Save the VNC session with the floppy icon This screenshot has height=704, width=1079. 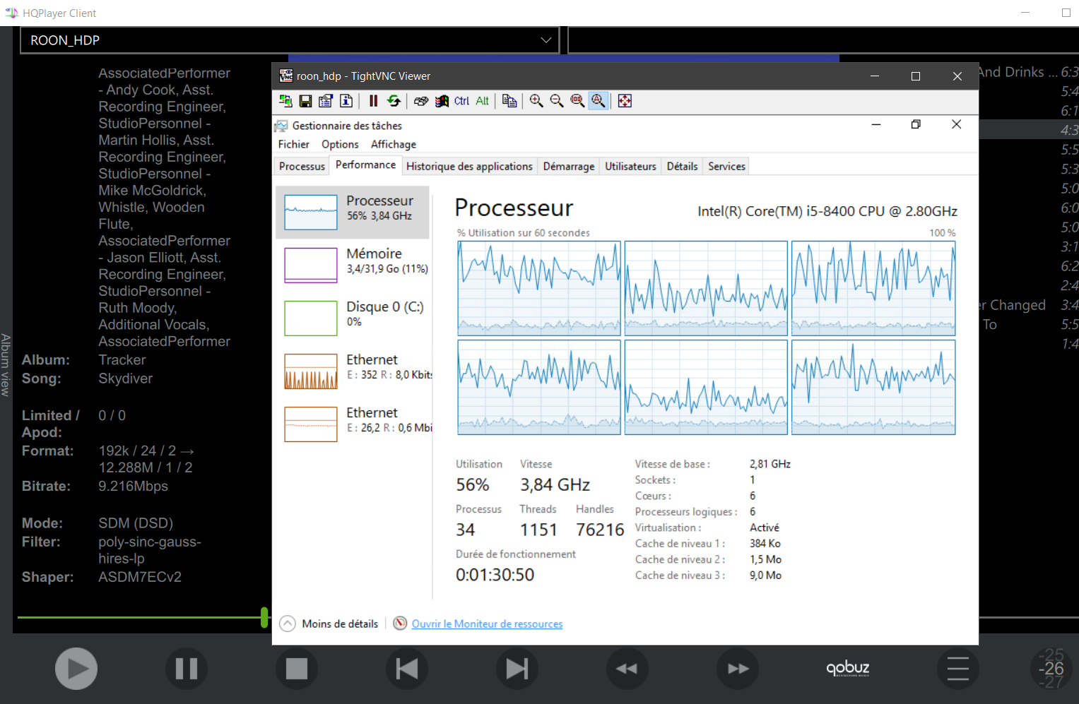pos(305,101)
